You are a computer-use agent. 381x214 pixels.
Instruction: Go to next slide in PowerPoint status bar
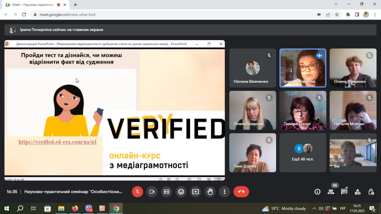pos(177,179)
